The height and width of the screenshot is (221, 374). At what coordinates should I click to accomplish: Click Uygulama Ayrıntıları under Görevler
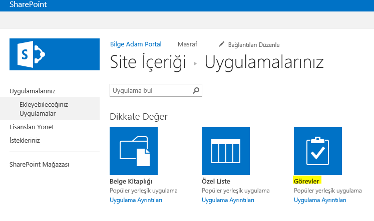click(x=320, y=200)
